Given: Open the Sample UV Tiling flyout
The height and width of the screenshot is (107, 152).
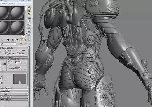Looking at the screenshot, I should click(x=29, y=18).
